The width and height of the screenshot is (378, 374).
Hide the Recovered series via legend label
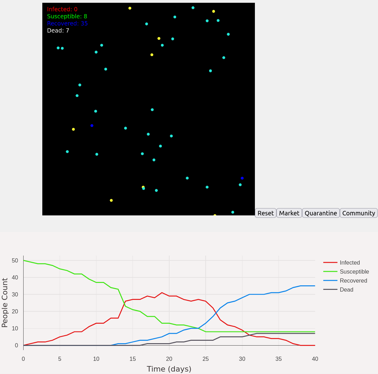353,280
